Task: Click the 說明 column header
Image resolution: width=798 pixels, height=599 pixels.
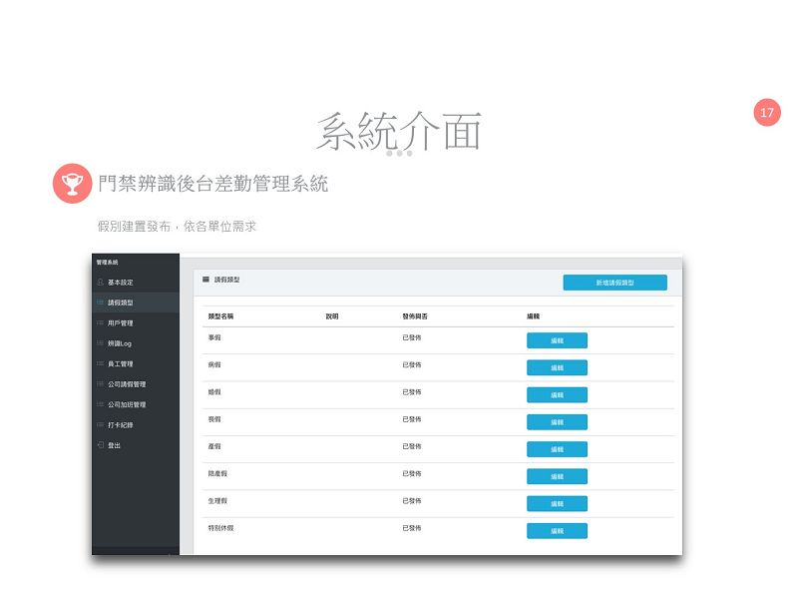Action: pos(332,316)
